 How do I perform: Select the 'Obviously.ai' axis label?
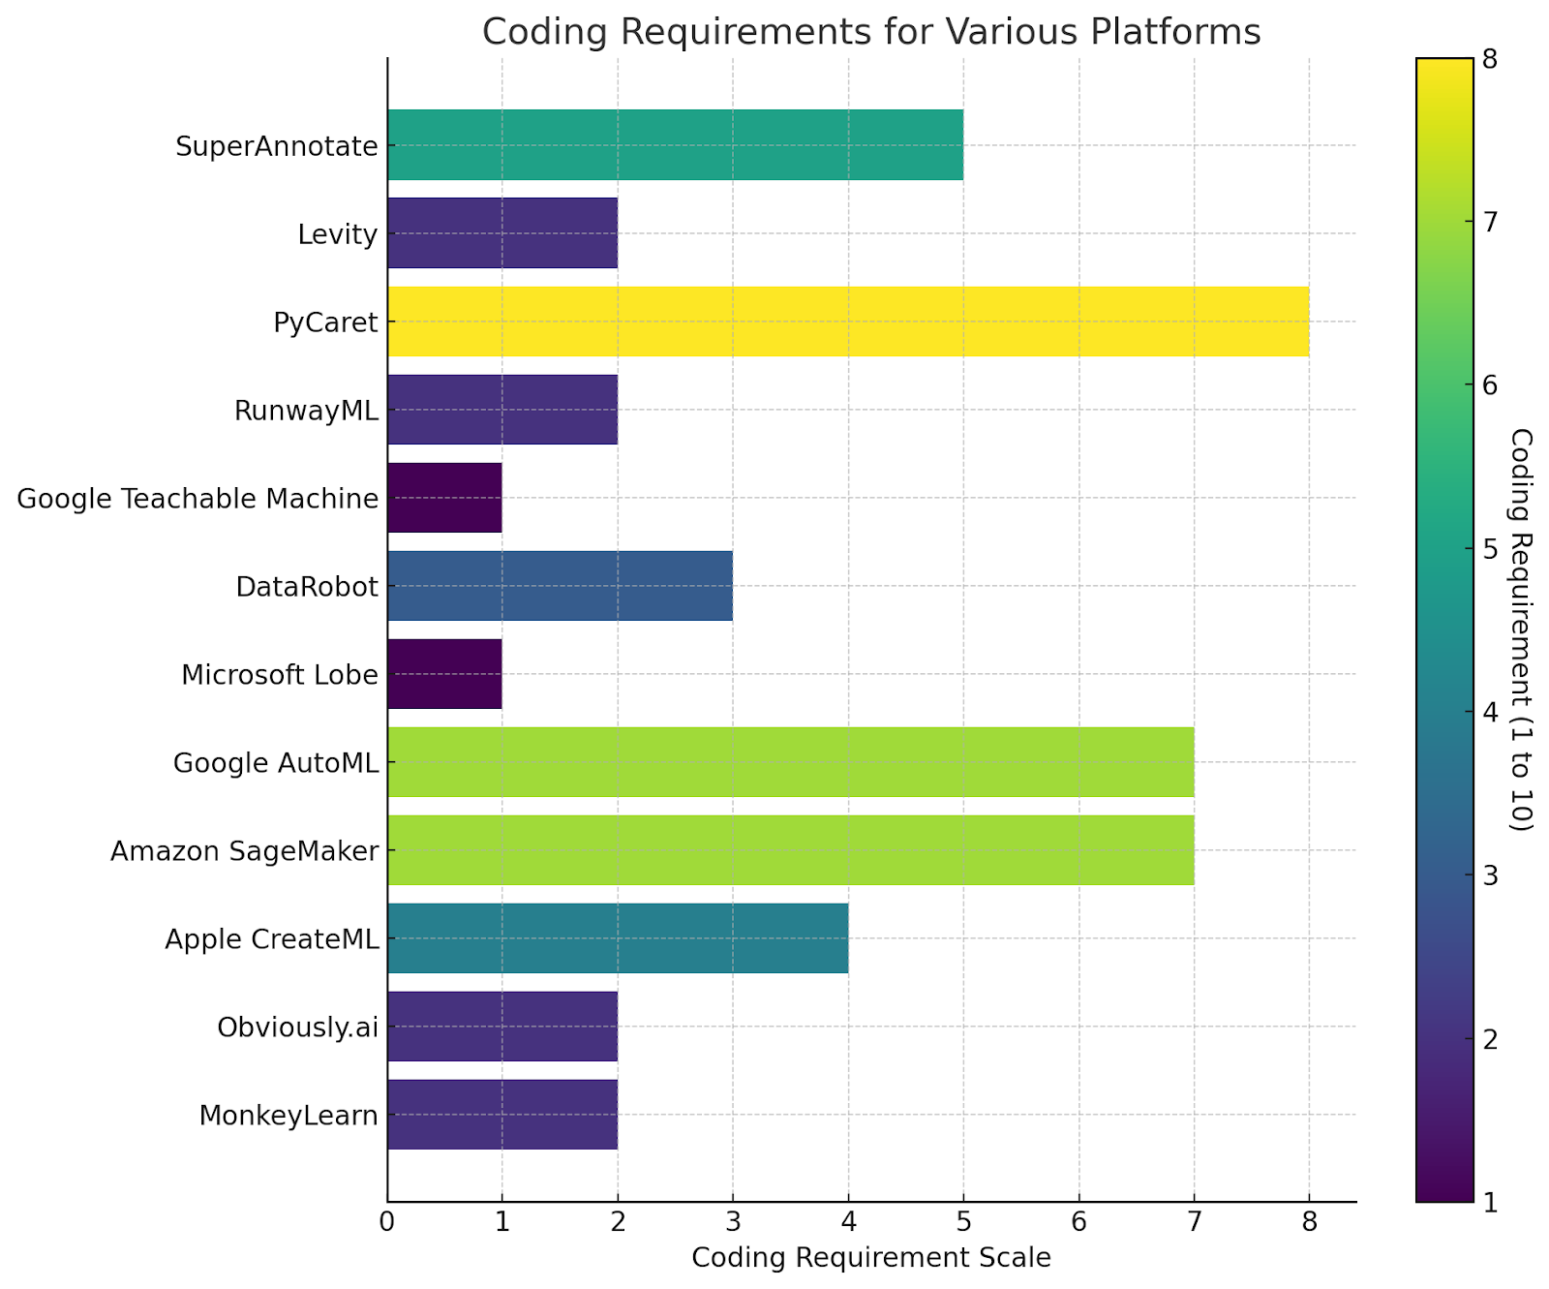click(298, 1028)
